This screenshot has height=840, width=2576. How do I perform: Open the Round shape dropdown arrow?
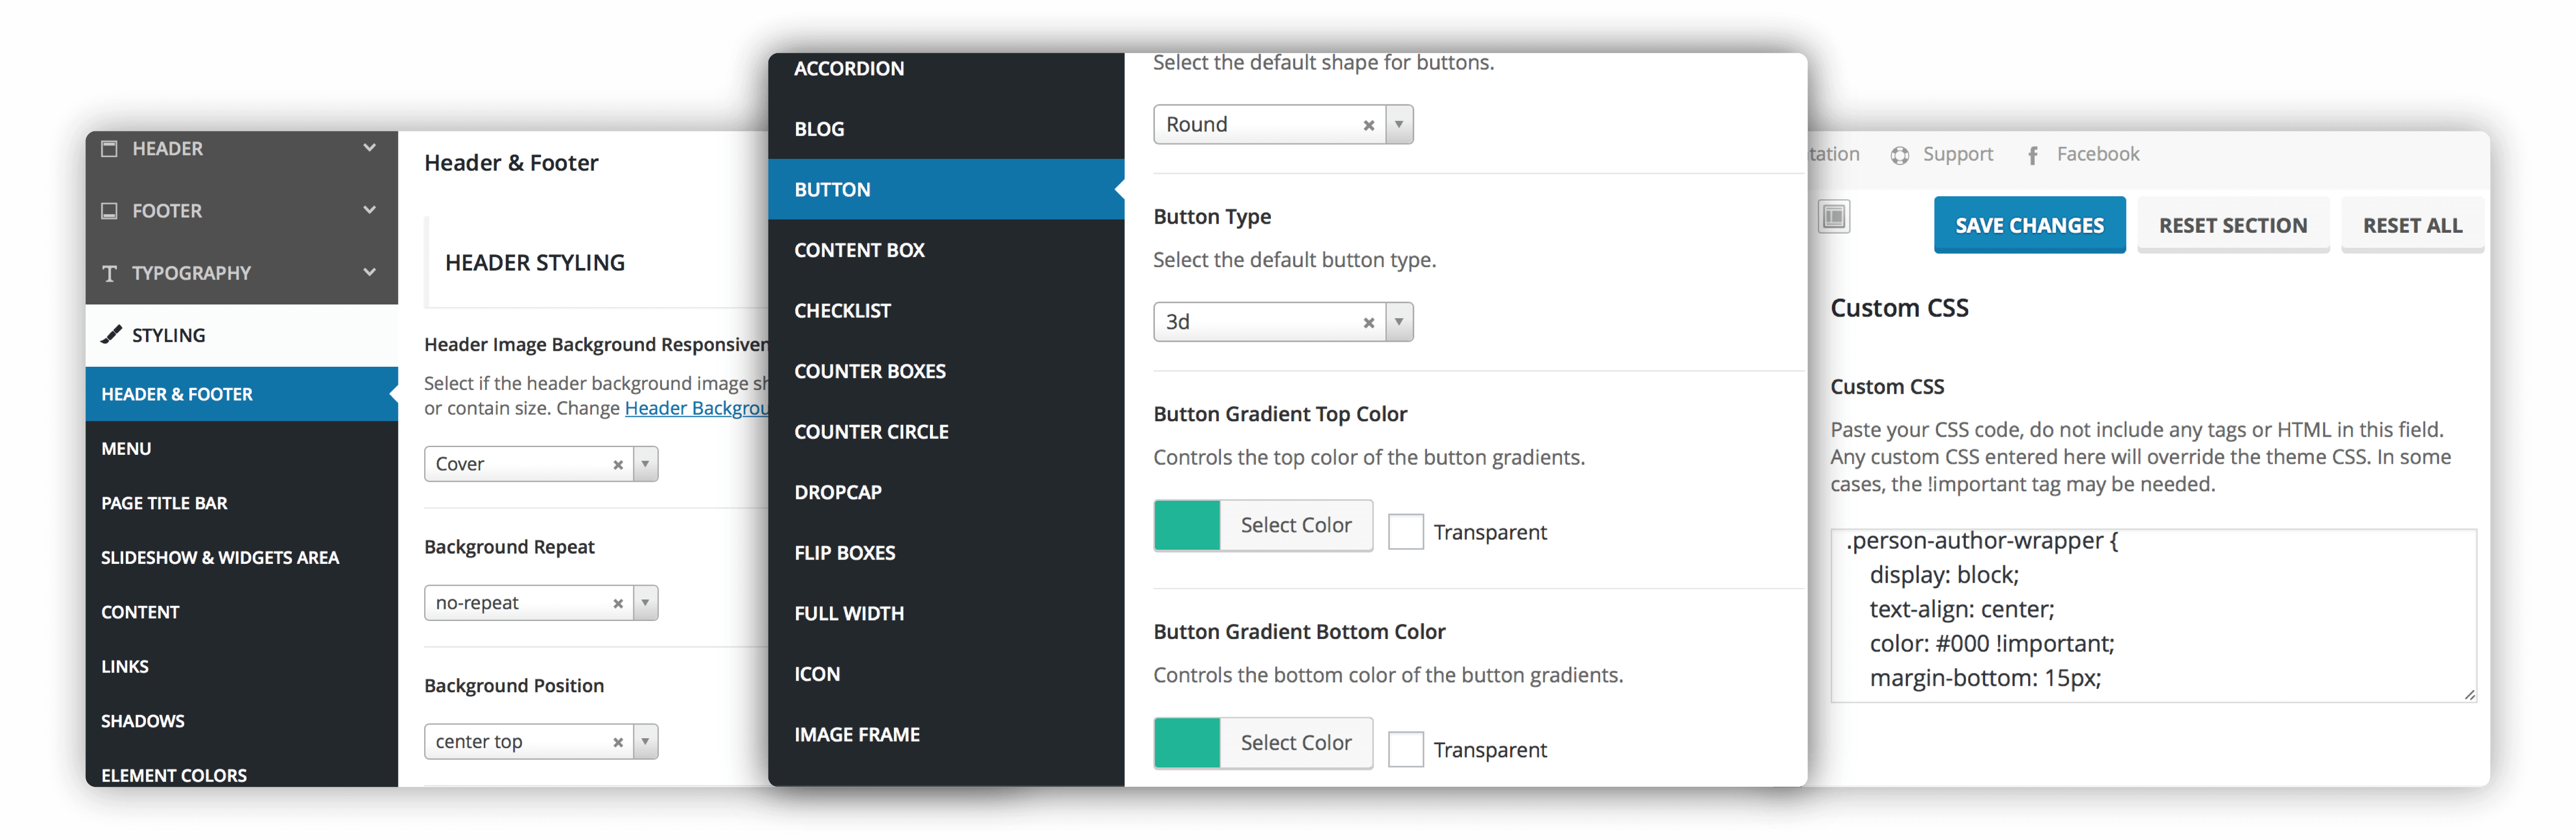point(1399,125)
